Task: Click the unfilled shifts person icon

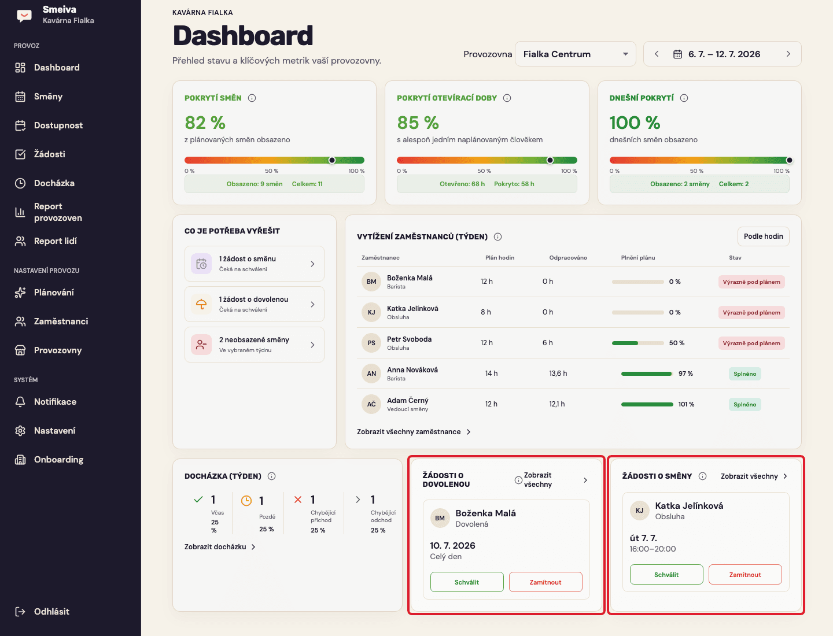Action: (201, 345)
